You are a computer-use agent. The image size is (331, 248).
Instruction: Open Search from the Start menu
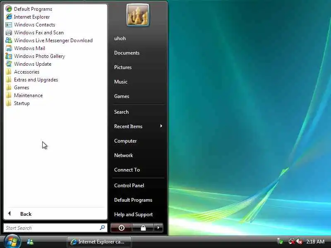tap(121, 112)
